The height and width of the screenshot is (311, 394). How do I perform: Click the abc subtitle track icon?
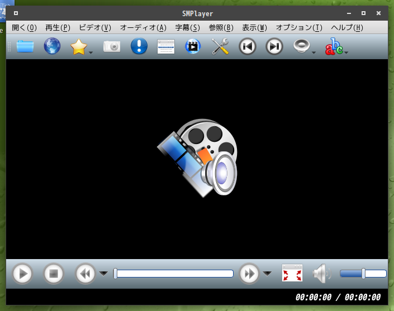[334, 46]
